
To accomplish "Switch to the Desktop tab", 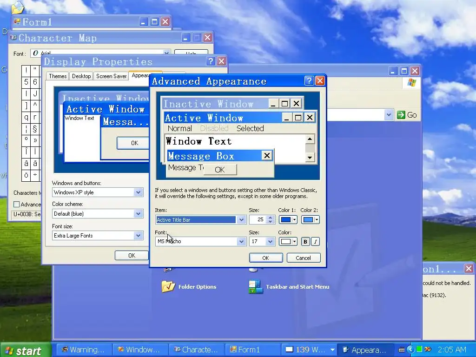I will tap(81, 76).
